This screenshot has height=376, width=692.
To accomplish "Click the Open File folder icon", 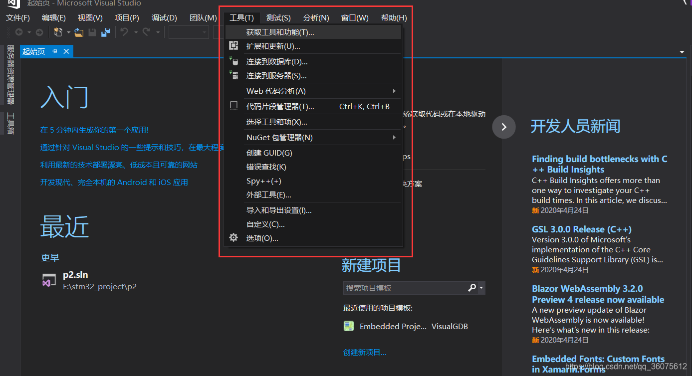I will pos(79,32).
